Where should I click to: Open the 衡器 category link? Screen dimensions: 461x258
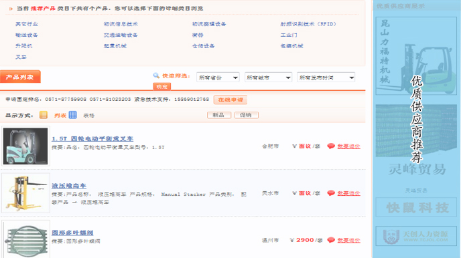(198, 35)
